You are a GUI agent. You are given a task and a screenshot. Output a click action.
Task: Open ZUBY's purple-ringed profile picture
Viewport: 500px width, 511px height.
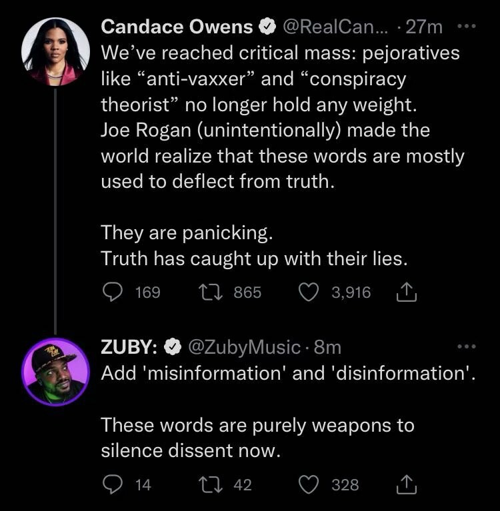[x=55, y=372]
